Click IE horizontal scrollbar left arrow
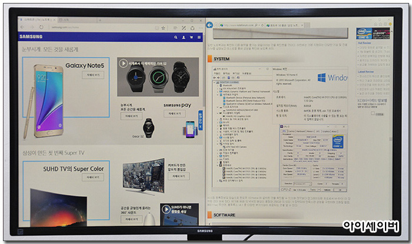Screen dimensions: 412x244 coord(210,224)
